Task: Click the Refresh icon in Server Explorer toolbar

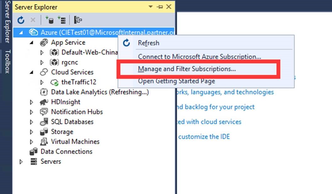Action: tap(21, 20)
